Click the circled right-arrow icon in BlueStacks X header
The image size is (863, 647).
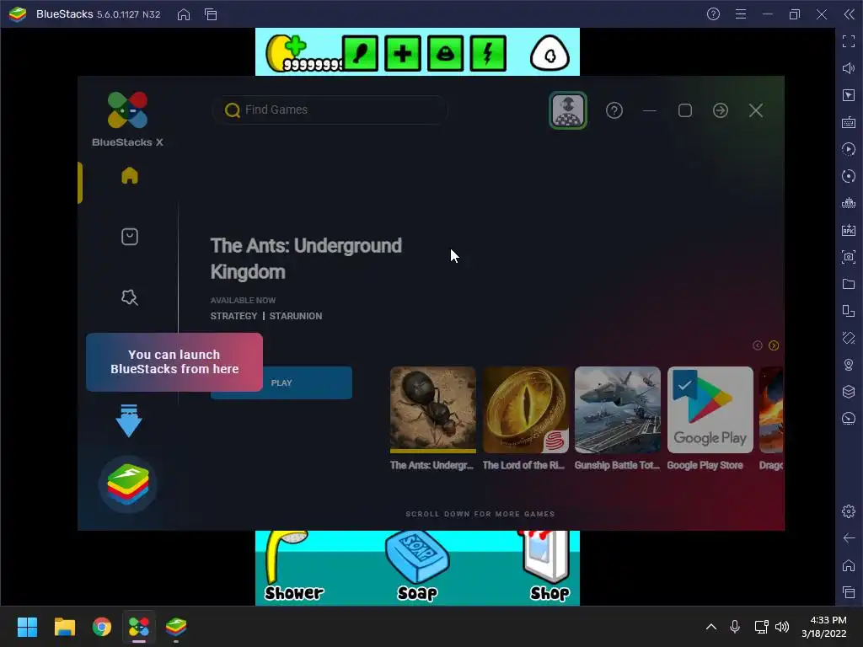click(x=721, y=110)
